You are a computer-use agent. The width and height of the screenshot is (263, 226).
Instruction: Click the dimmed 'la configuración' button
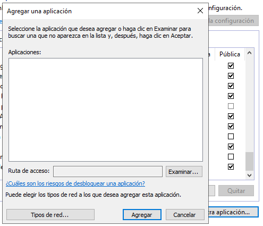tap(233, 21)
